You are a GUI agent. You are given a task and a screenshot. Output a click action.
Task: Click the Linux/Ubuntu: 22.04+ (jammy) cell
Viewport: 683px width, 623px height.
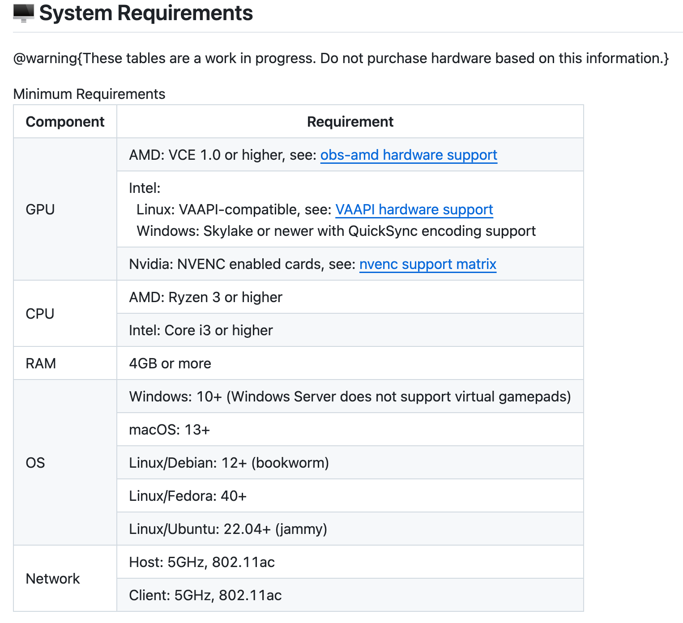click(350, 529)
